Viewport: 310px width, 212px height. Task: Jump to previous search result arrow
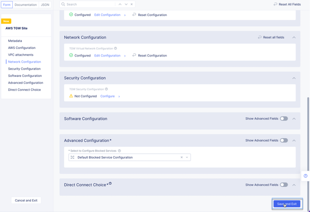coord(120,4)
